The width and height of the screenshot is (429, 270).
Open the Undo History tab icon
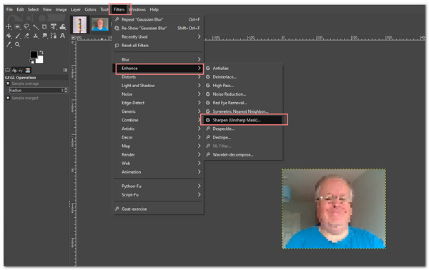coord(21,70)
